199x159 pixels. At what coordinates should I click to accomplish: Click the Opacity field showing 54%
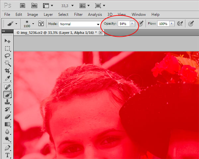pyautogui.click(x=124, y=24)
